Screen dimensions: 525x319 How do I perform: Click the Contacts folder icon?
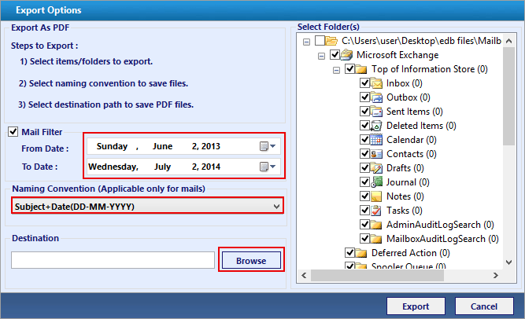pos(377,154)
